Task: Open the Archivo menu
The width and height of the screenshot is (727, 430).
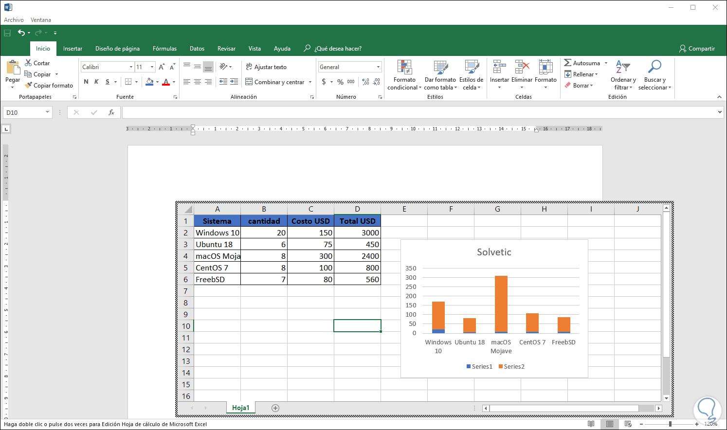Action: point(14,20)
